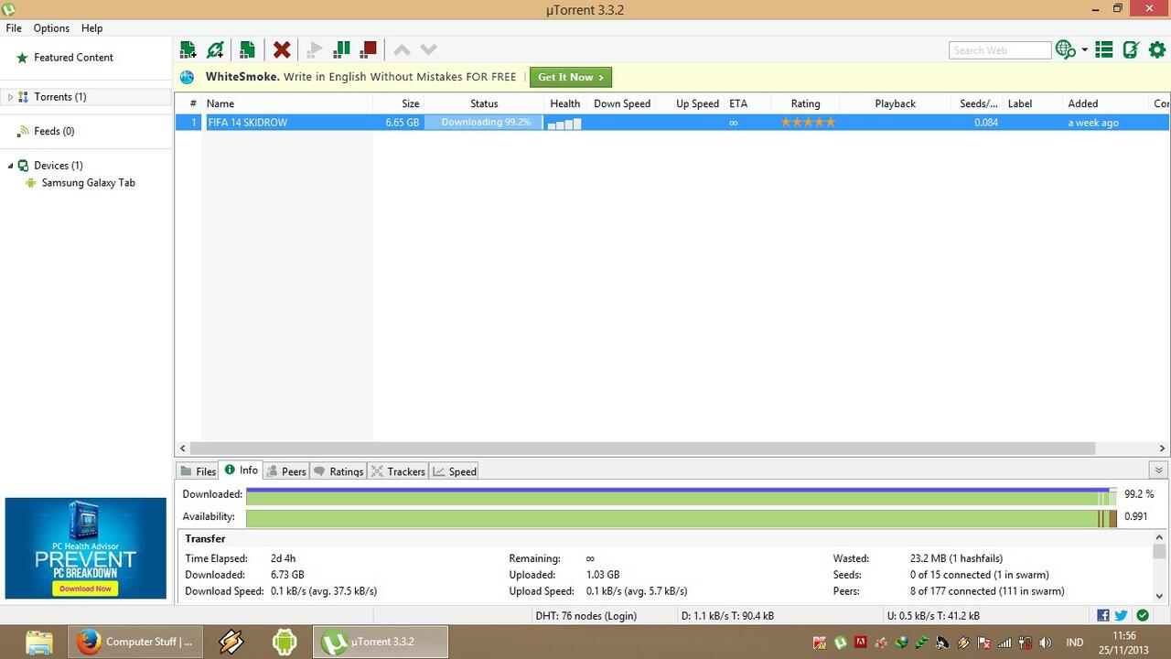
Task: Collapse the Devices (1) tree node
Action: coord(10,166)
